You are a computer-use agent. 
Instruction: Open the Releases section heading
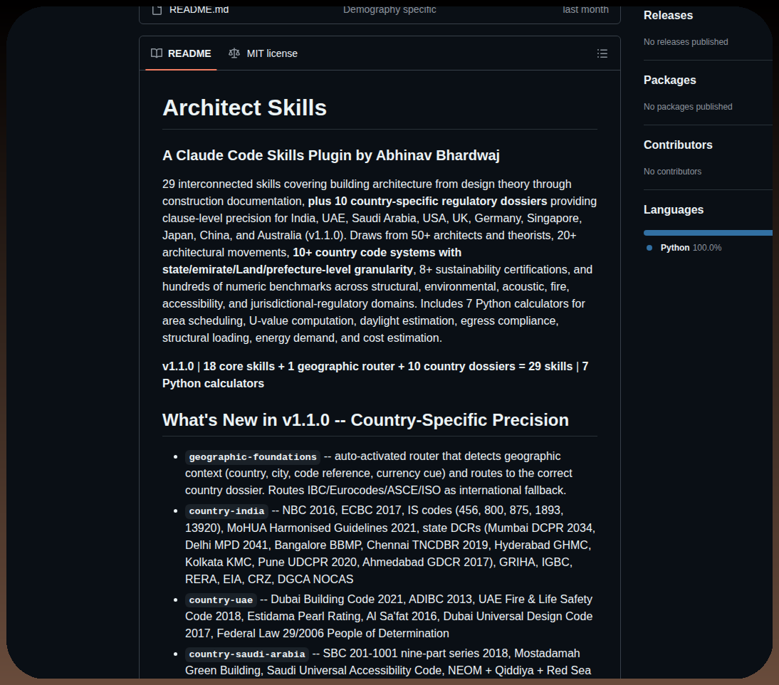coord(668,16)
